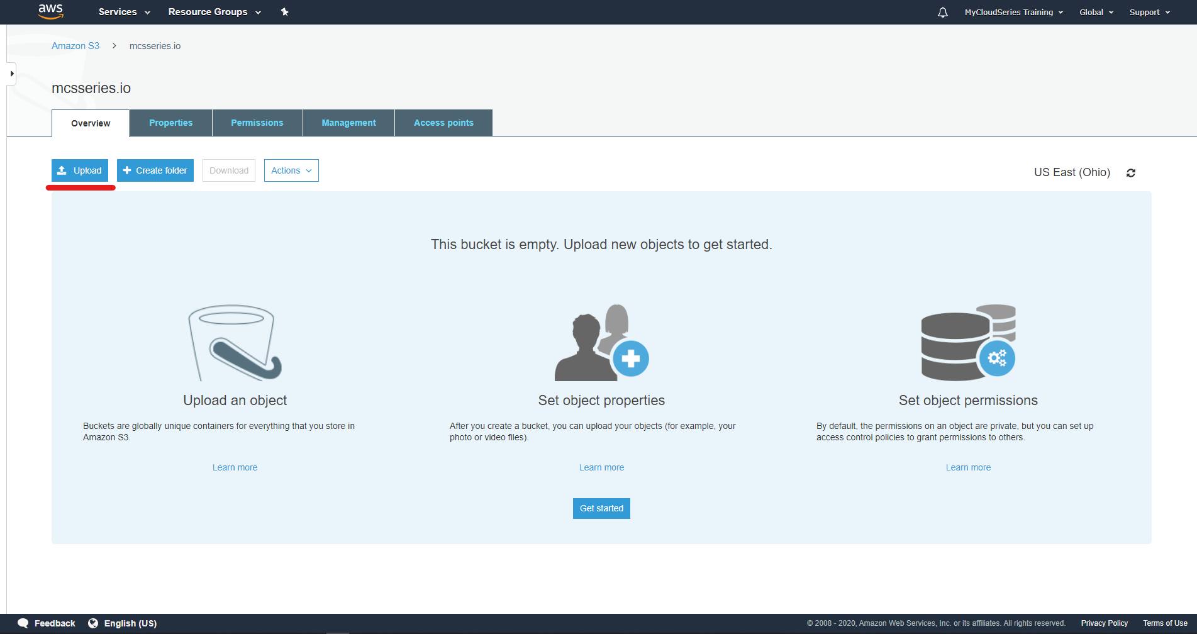Open the Global region selector
1197x634 pixels.
[x=1095, y=12]
